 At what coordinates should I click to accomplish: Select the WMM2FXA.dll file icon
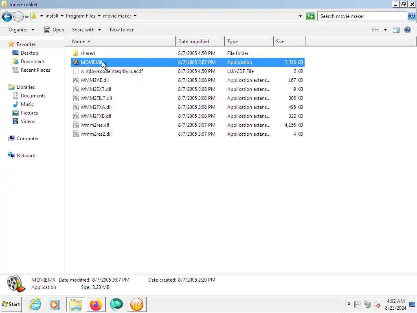click(x=75, y=107)
